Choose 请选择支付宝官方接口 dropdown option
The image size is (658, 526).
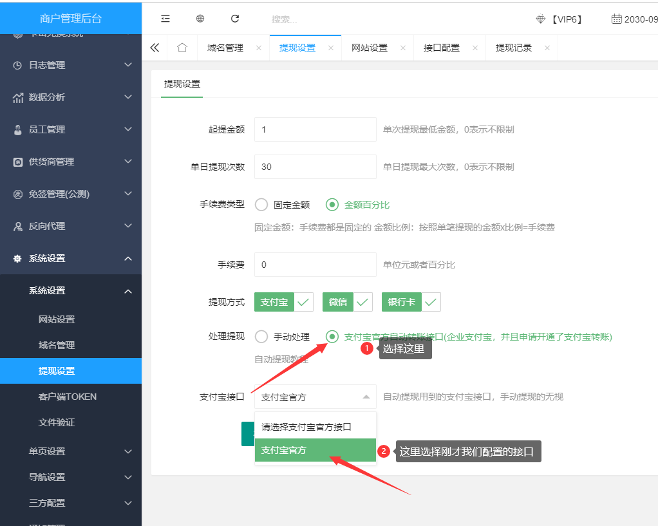315,427
